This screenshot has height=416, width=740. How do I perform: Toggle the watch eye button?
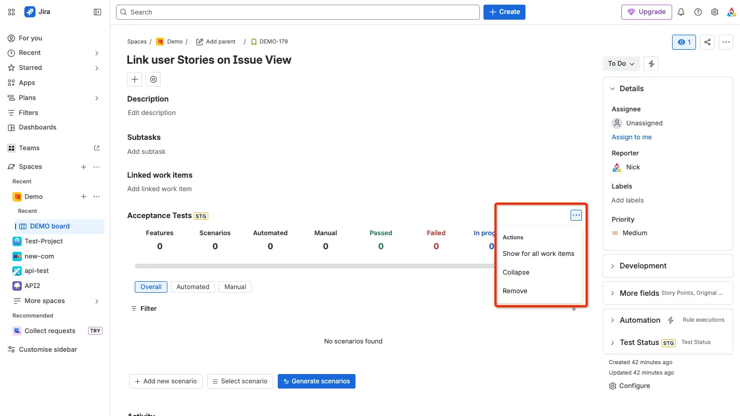click(x=684, y=42)
